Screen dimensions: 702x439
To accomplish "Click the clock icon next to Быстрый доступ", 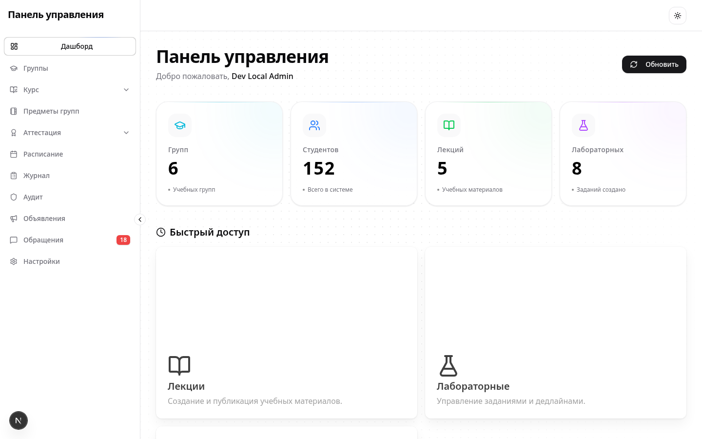I will (x=161, y=232).
